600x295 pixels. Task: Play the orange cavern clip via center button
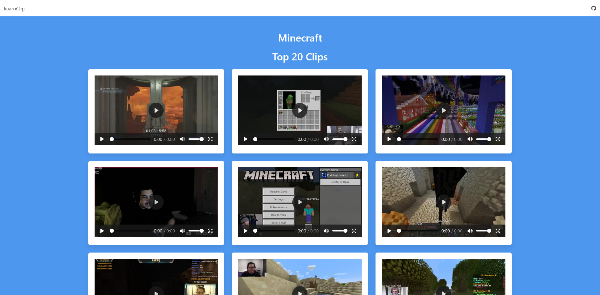coord(156,110)
